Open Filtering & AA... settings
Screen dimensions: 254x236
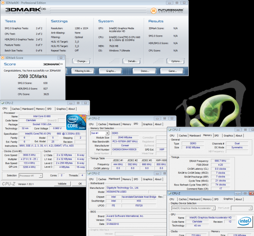pyautogui.click(x=83, y=71)
